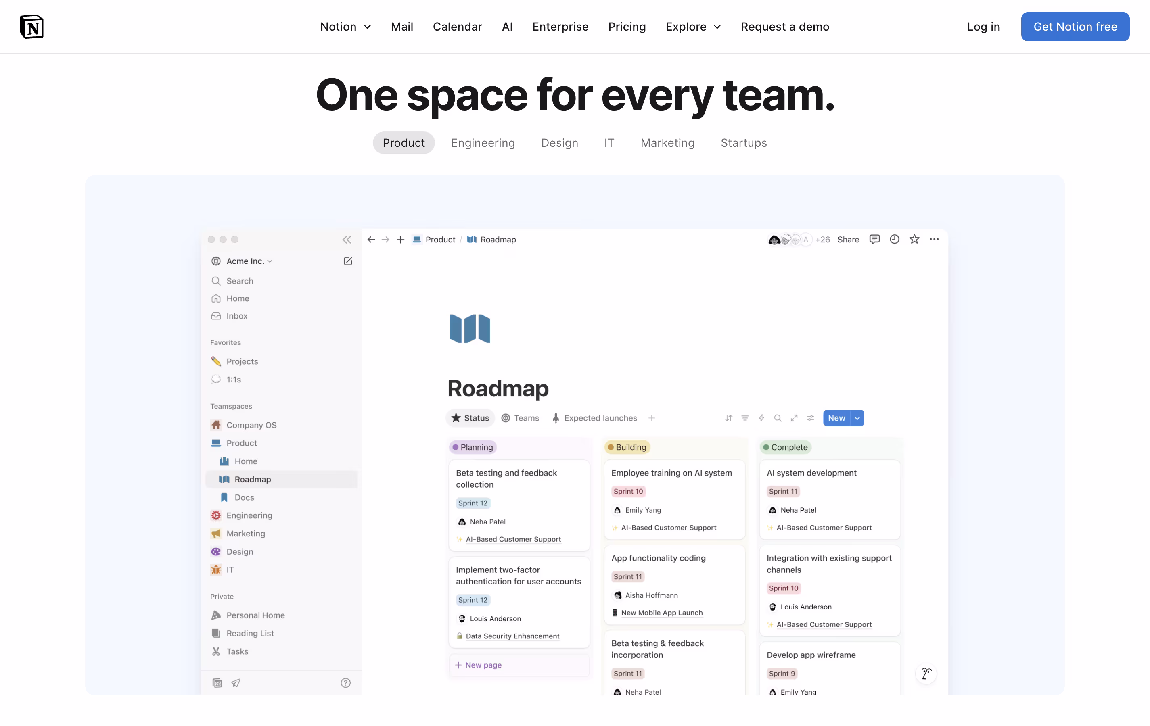Open the Reading List private page
Viewport: 1150px width, 726px height.
(281, 633)
